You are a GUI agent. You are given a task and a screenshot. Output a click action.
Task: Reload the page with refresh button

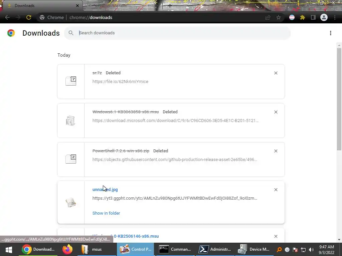coord(29,17)
